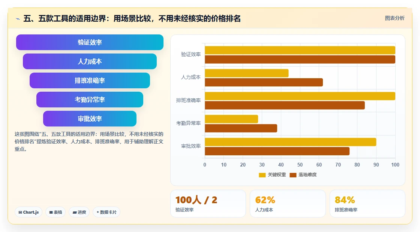This screenshot has width=420, height=232.
Task: Click the 落地难度 legend text
Action: tap(308, 175)
